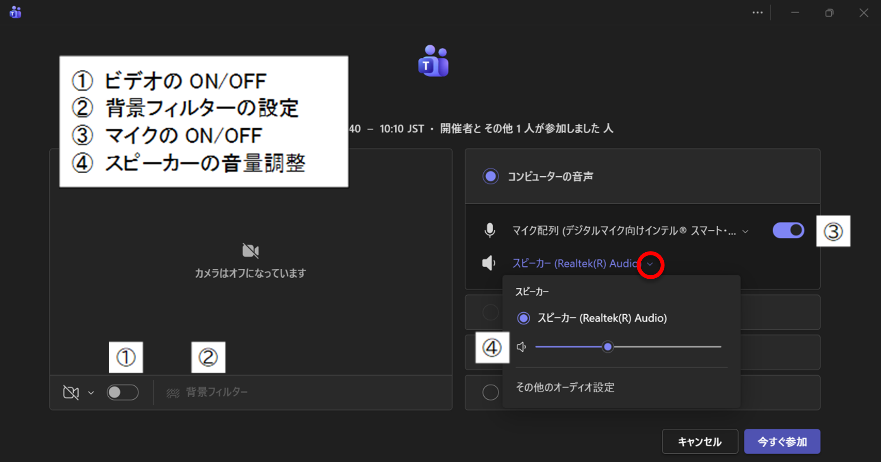Select the bottom empty audio option radio button

490,392
